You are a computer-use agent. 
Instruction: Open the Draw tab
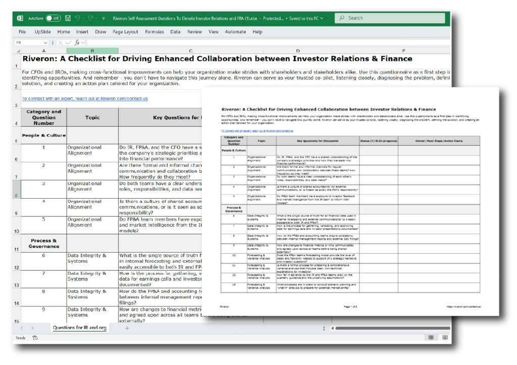100,32
